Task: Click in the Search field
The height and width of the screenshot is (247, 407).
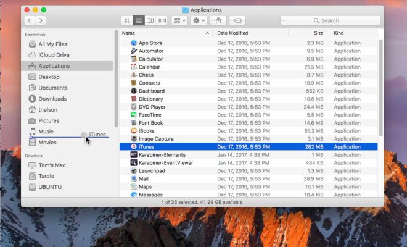Action: 331,20
